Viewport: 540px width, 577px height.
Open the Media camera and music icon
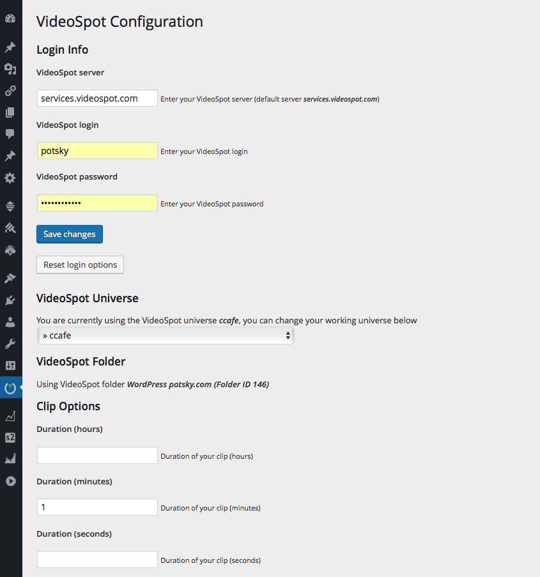click(x=10, y=68)
